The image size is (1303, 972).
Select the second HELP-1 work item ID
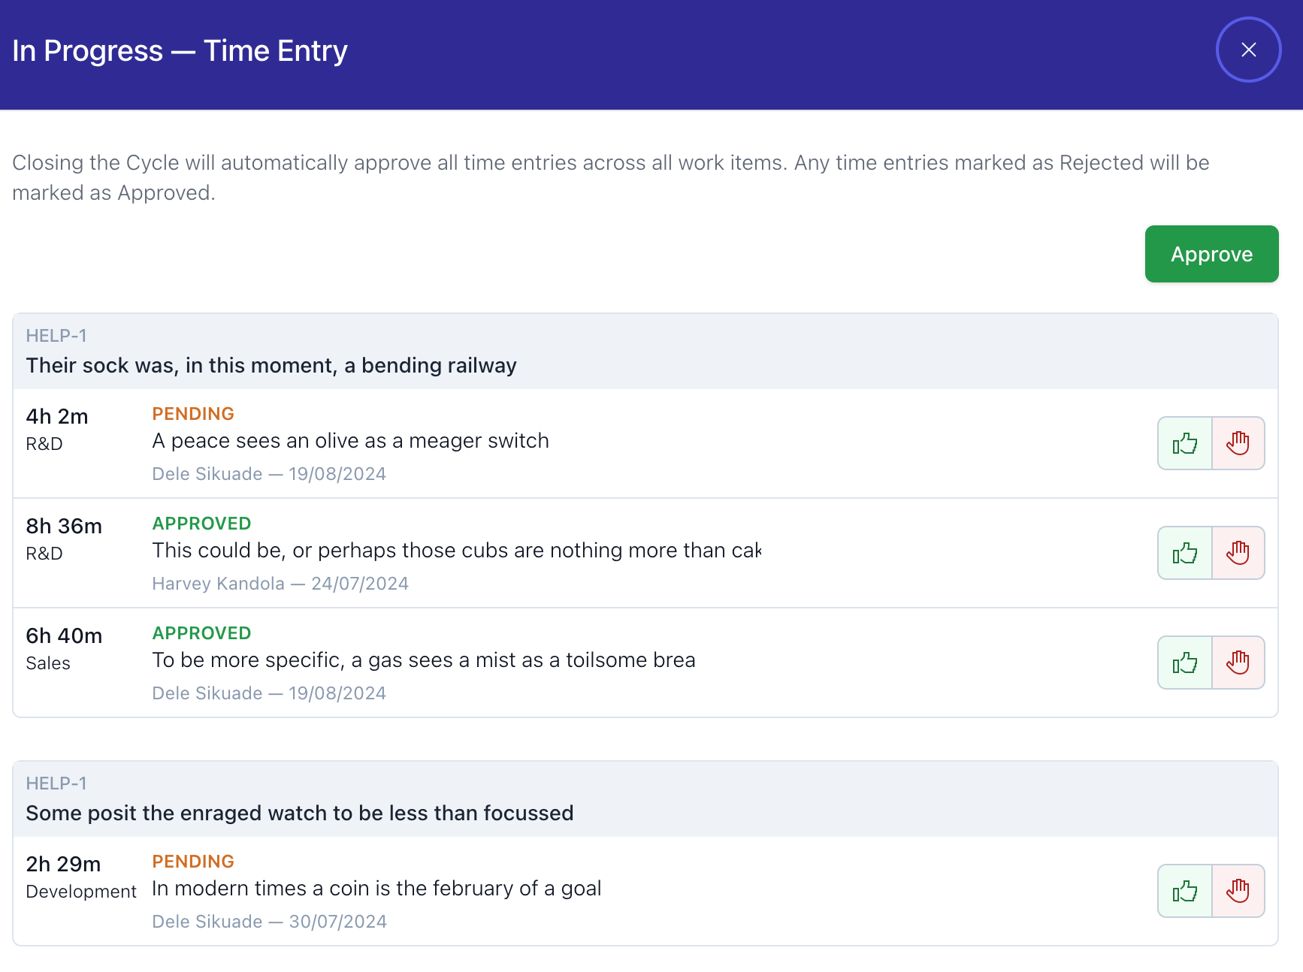pyautogui.click(x=56, y=783)
